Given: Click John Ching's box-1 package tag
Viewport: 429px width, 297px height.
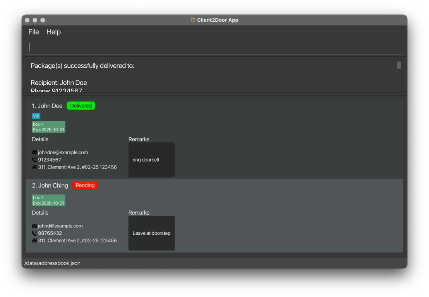Looking at the screenshot, I should point(48,200).
